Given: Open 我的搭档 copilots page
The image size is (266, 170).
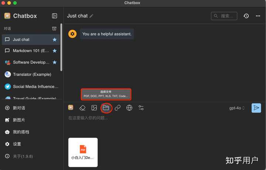Looking at the screenshot, I should click(17, 132).
